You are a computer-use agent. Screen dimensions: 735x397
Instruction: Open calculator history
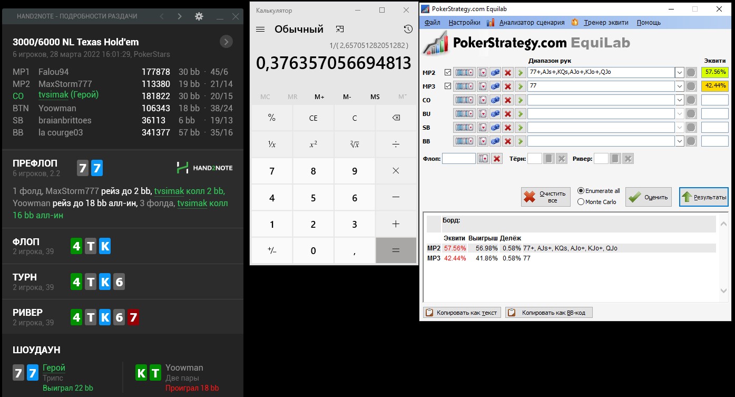pyautogui.click(x=408, y=29)
